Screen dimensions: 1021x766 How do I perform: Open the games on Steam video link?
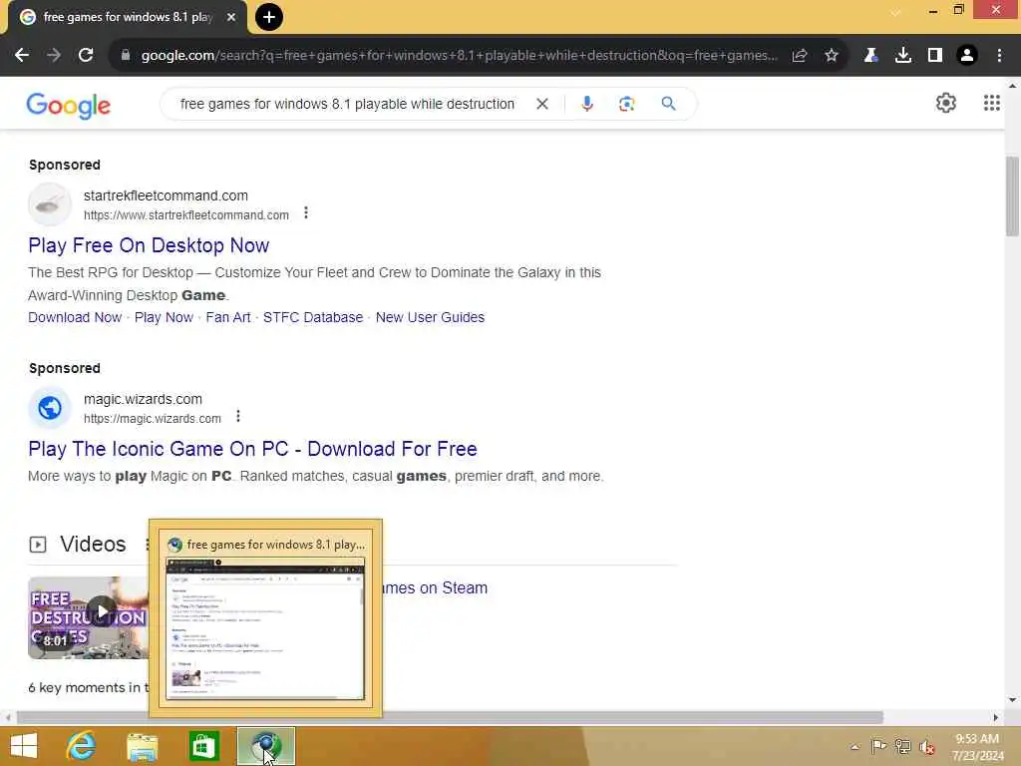435,587
